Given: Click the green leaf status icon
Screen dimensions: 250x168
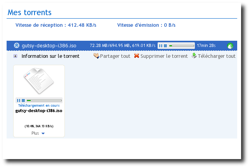Looking at the screenshot, I should pos(230,46).
